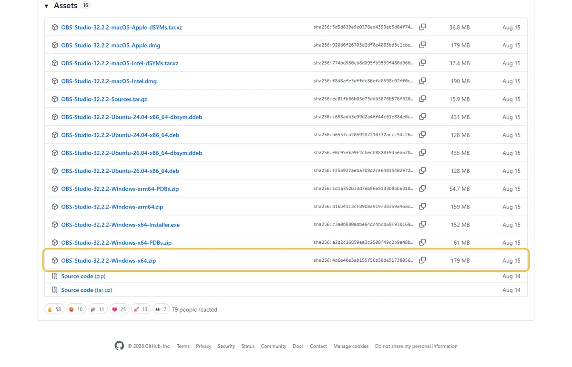Download Source code (zip)
The image size is (572, 367).
[83, 276]
